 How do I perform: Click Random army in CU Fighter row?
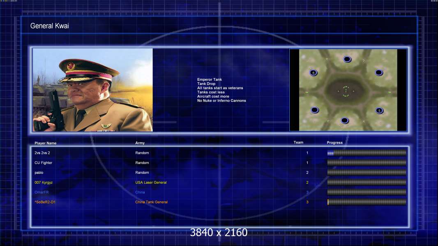pos(142,163)
